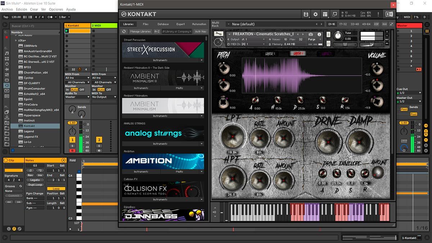The width and height of the screenshot is (432, 243).
Task: Launch first clip in Kontakt track
Action: [67, 31]
